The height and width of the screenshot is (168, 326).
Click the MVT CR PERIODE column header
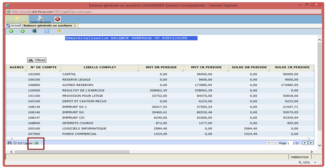coord(206,67)
